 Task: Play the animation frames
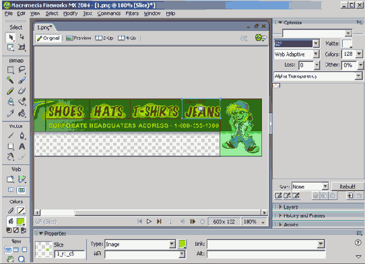point(149,222)
